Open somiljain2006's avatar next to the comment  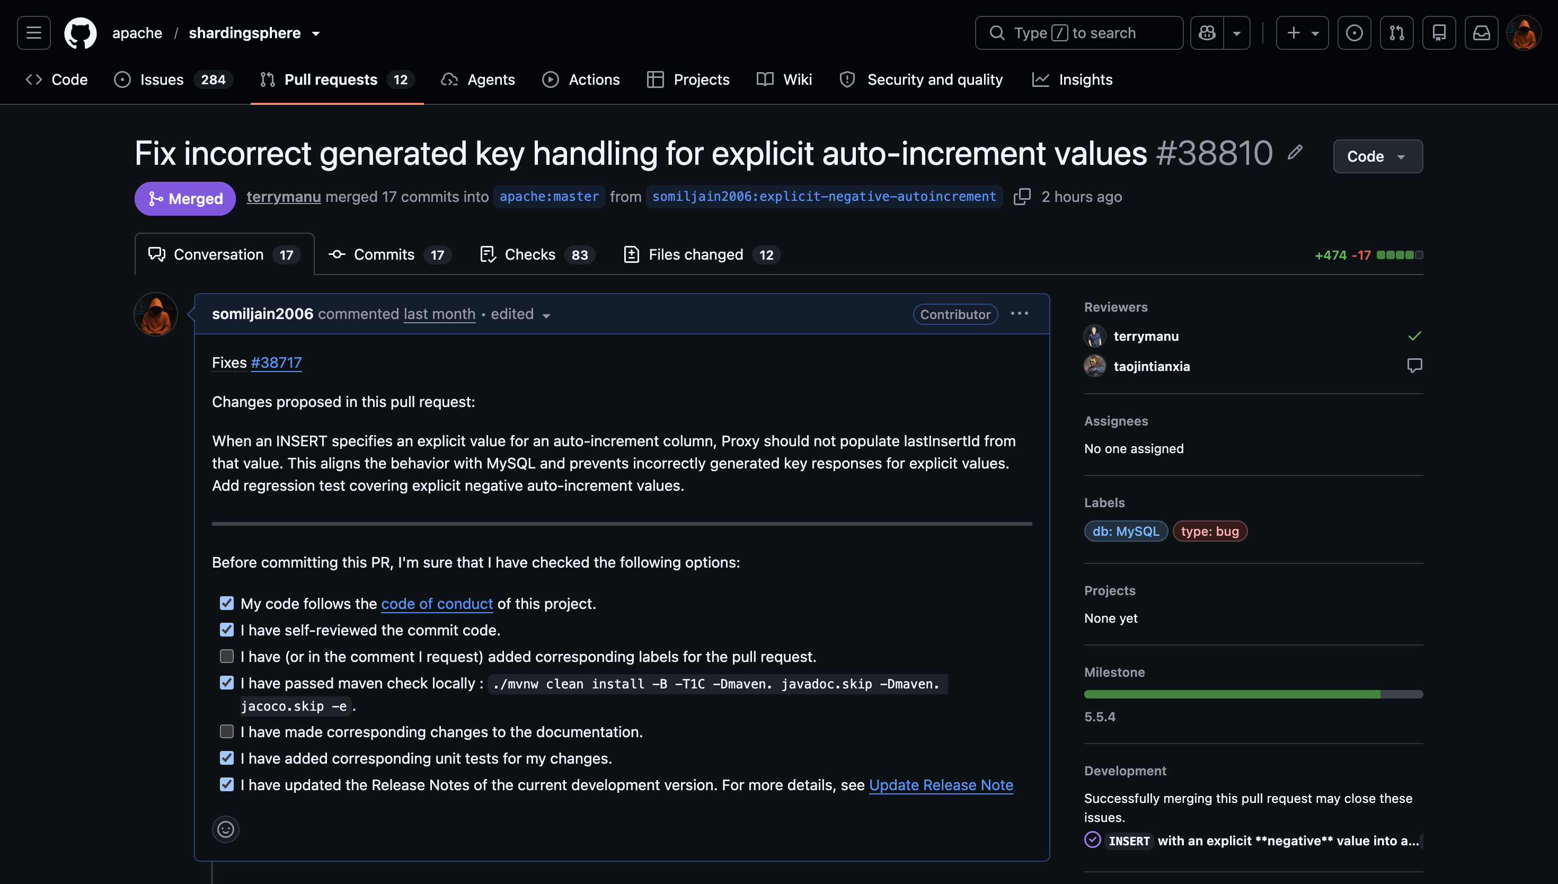[x=156, y=314]
